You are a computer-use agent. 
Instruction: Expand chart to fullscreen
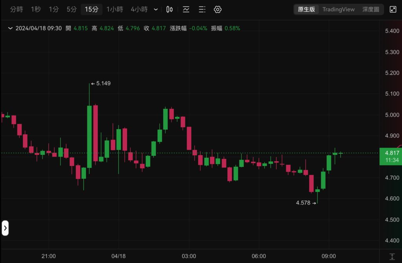coord(393,9)
